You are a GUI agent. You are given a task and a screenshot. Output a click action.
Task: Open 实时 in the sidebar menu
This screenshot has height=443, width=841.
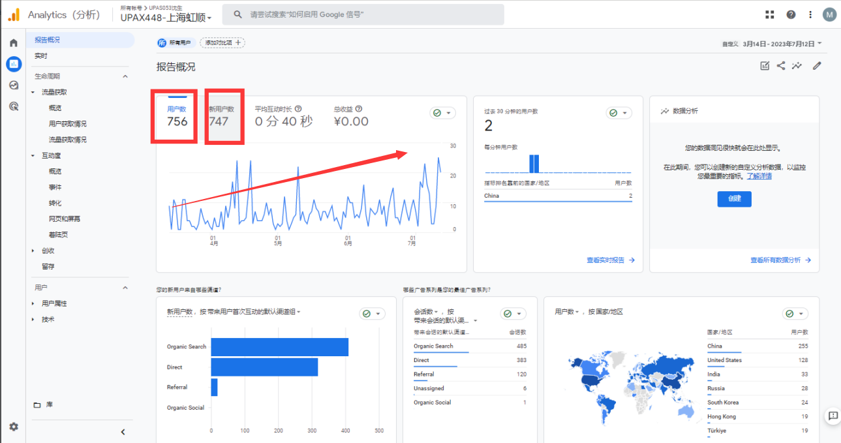pos(41,56)
